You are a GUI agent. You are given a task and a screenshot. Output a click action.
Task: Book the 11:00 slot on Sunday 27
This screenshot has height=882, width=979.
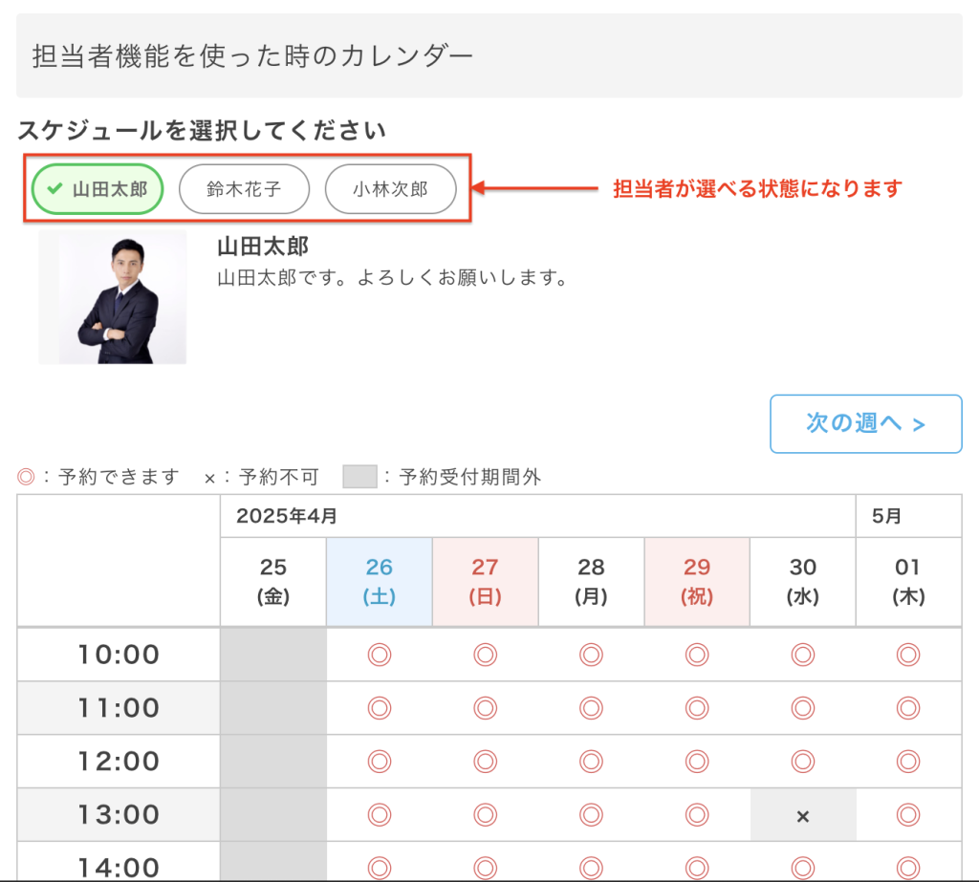click(x=486, y=708)
